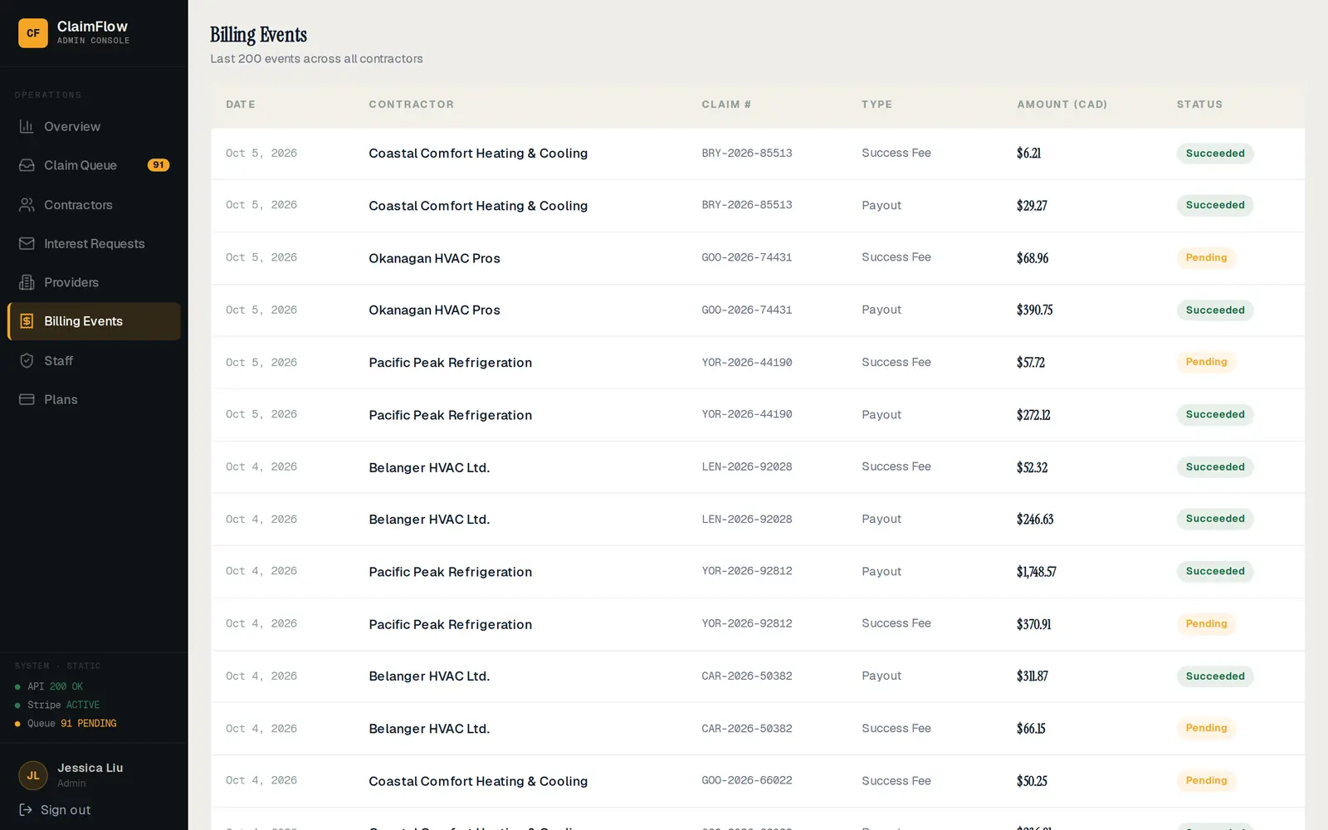Go to Claim Queue

coord(94,165)
